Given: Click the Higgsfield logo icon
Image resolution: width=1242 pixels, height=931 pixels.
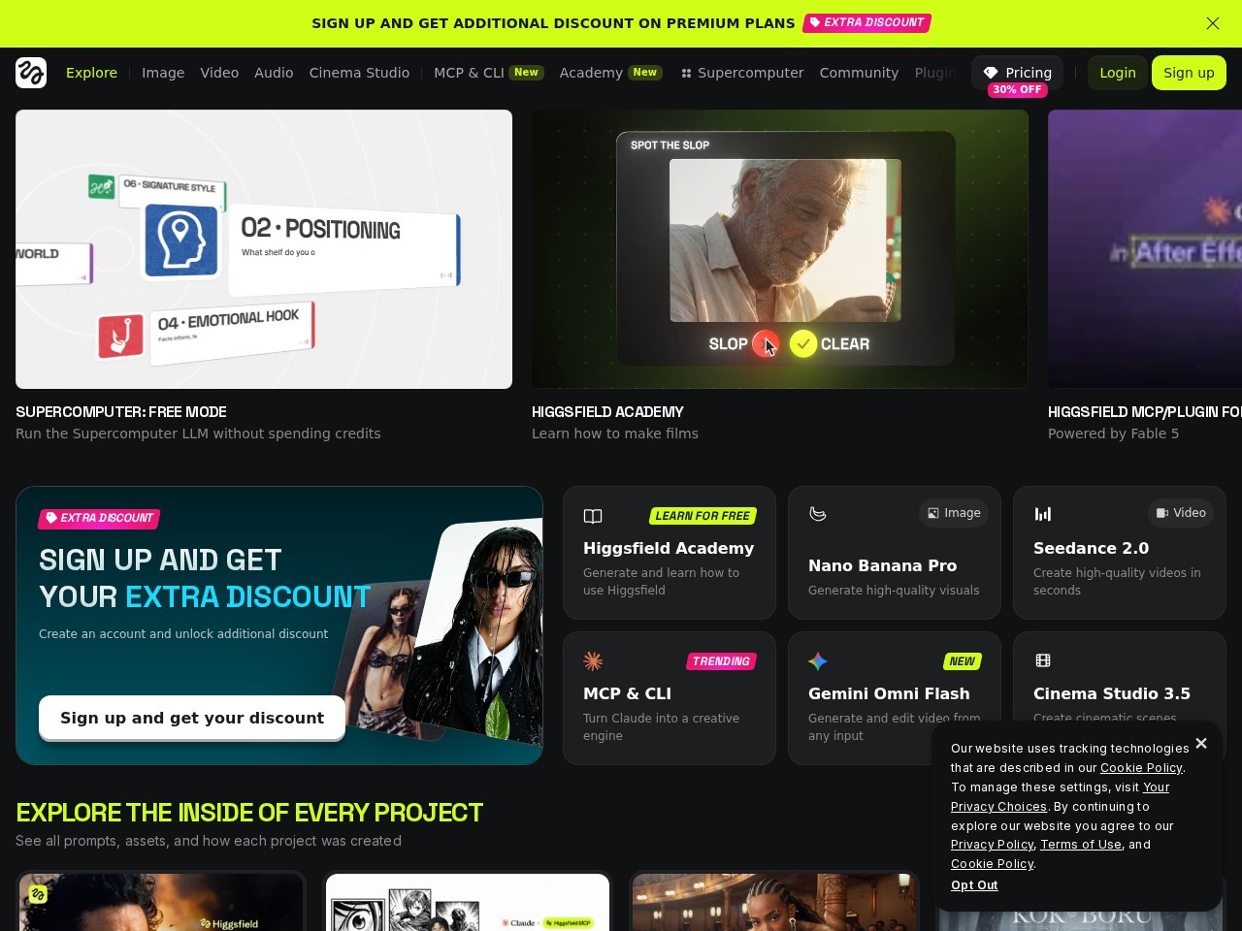Looking at the screenshot, I should coord(31,73).
